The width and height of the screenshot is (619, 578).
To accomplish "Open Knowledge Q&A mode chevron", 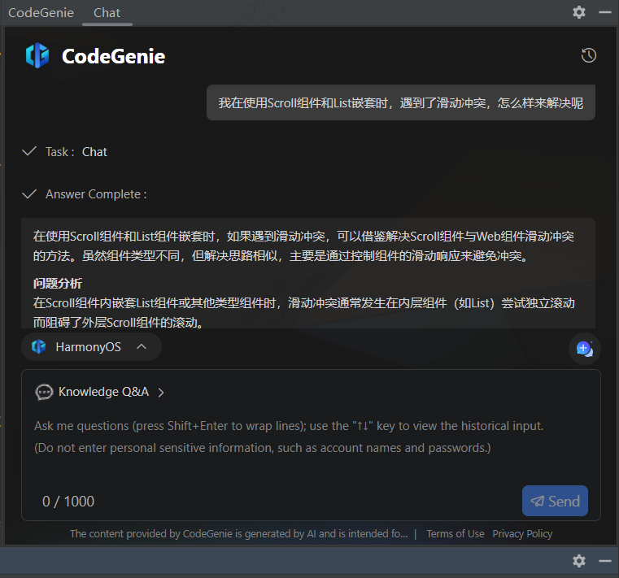I will coord(161,392).
